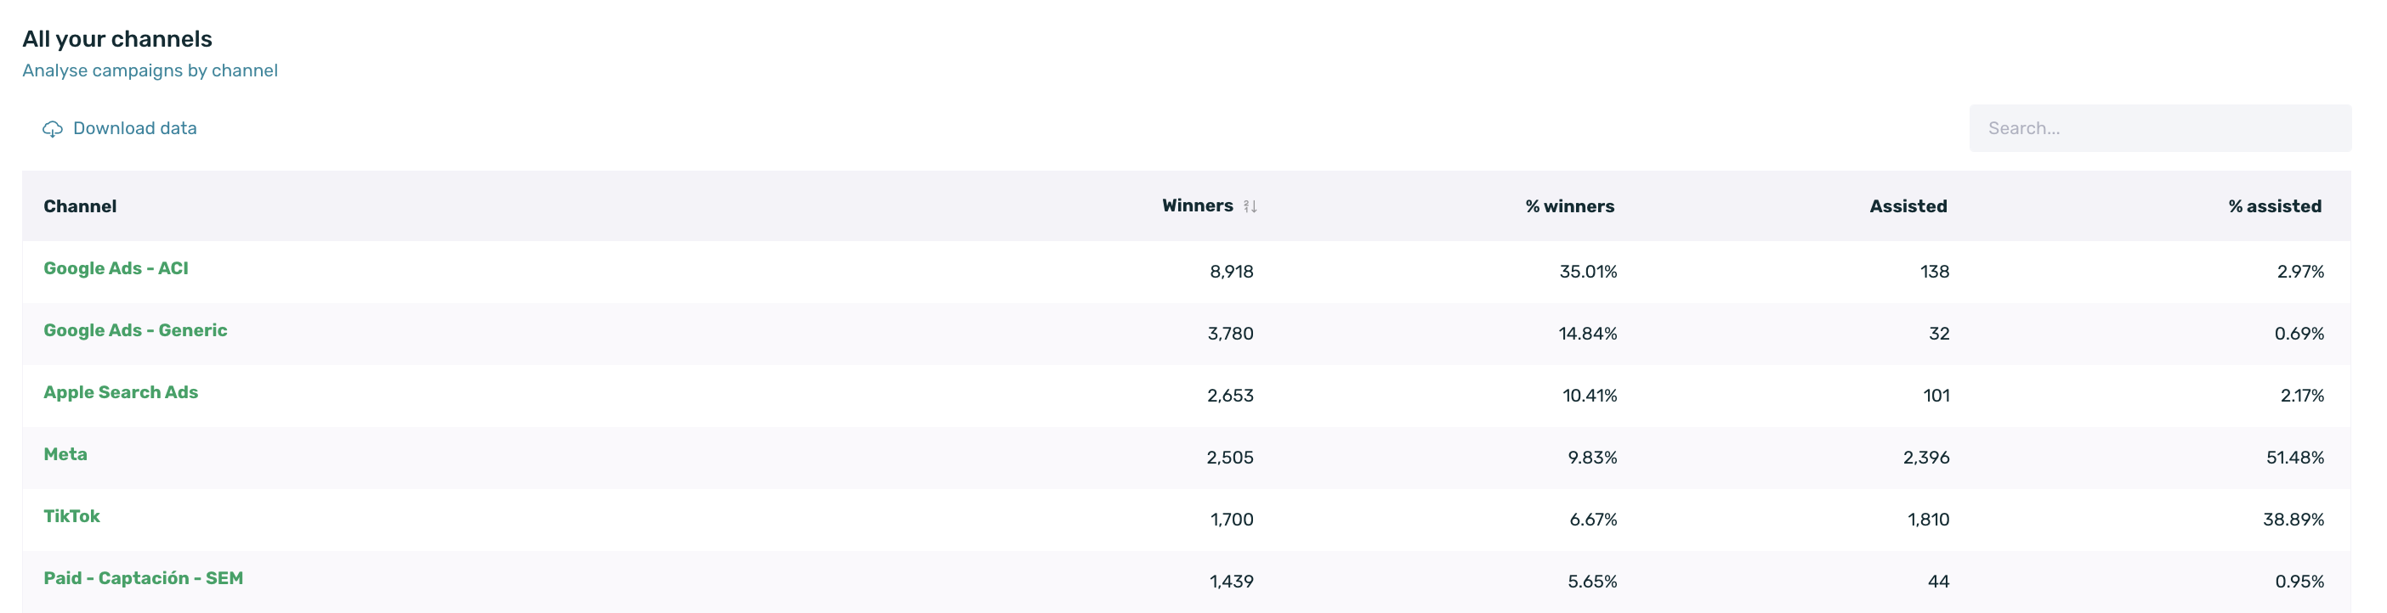2387x613 pixels.
Task: Click the Assisted column header
Action: (1908, 206)
